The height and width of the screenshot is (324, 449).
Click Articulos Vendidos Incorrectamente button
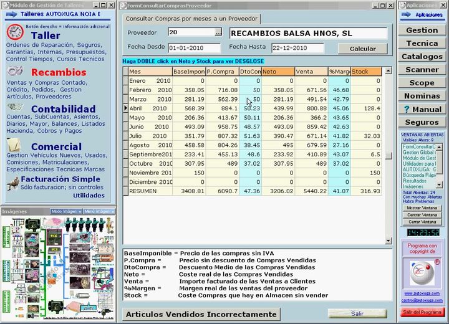click(201, 314)
